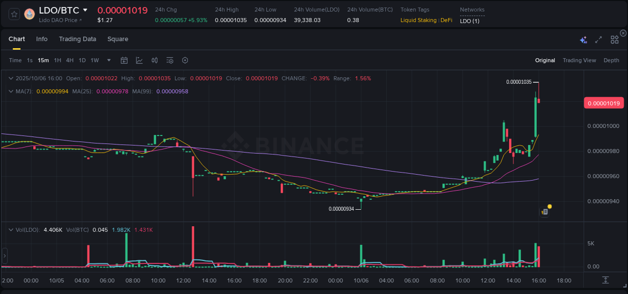The width and height of the screenshot is (628, 294).
Task: Open the widgets layout panel
Action: click(614, 40)
